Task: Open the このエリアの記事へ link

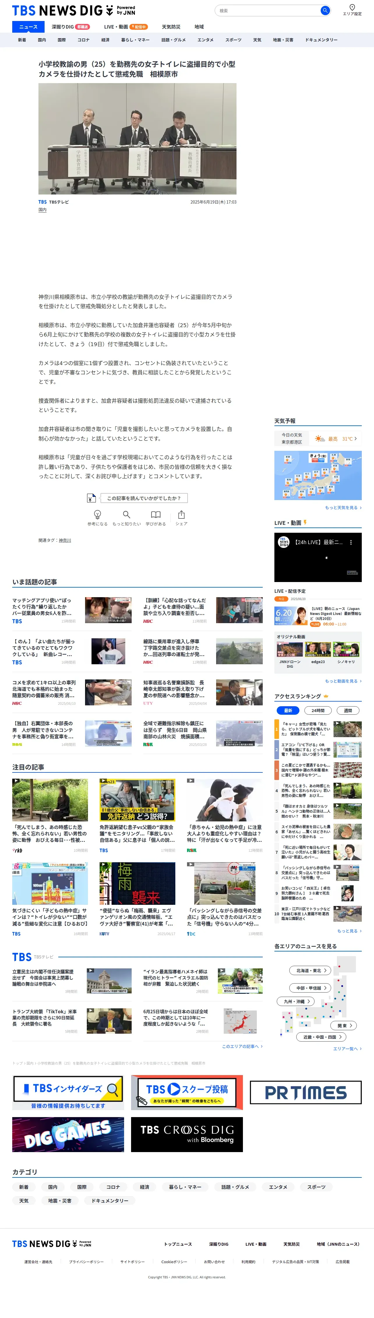Action: 242,1046
